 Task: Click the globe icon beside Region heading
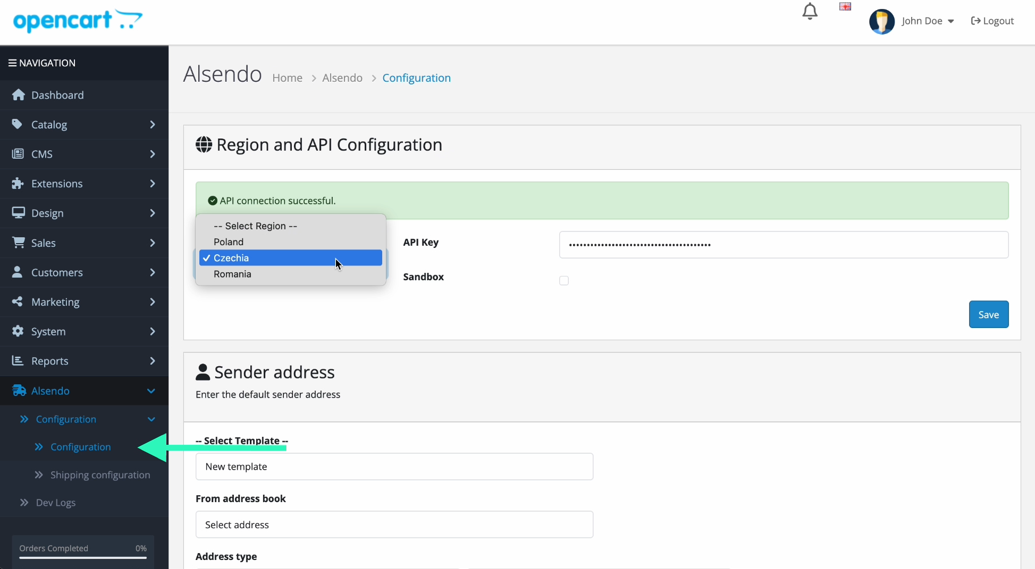204,144
